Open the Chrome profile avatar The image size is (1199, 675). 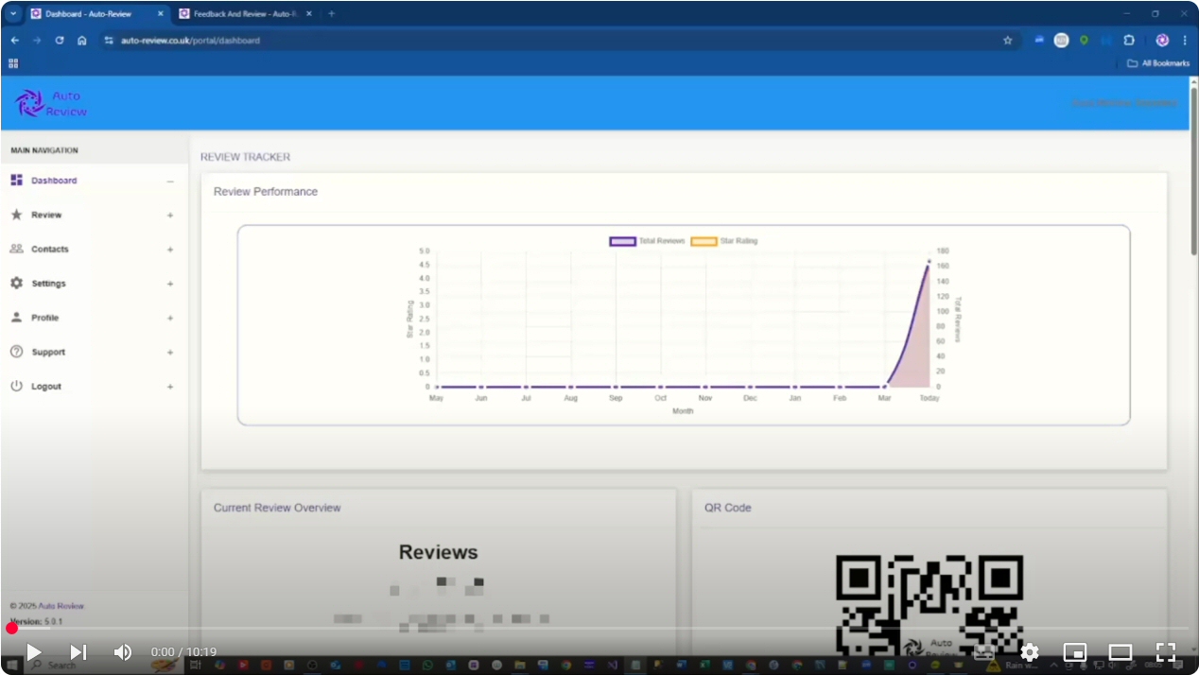coord(1162,41)
